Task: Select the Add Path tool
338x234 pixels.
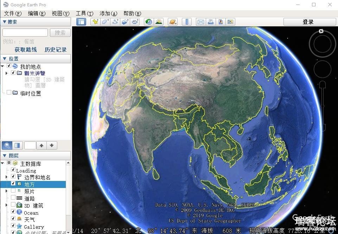Action: [115, 22]
